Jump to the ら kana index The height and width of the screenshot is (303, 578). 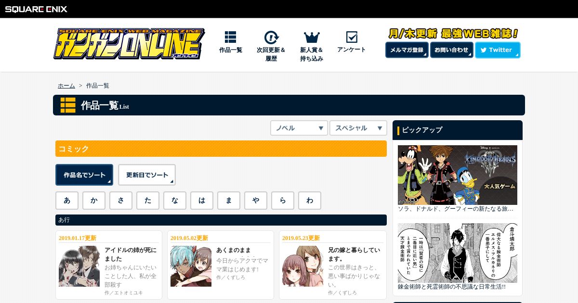[283, 201]
